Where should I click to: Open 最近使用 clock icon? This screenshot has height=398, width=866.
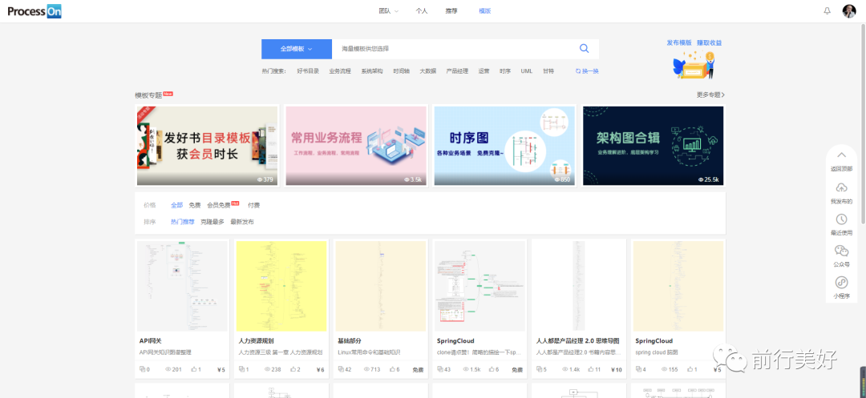tap(841, 219)
